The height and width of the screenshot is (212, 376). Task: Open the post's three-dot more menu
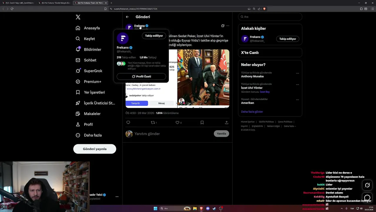(228, 26)
